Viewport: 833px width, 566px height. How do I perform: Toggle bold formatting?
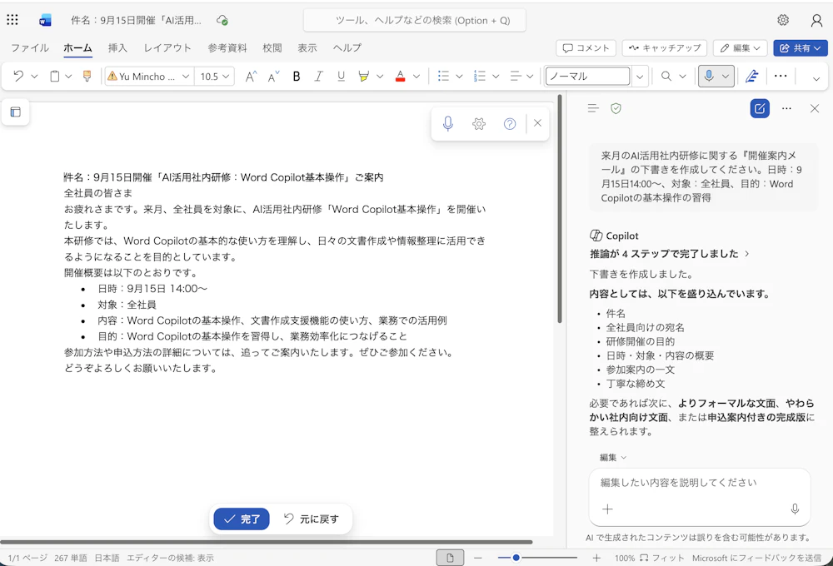click(297, 77)
